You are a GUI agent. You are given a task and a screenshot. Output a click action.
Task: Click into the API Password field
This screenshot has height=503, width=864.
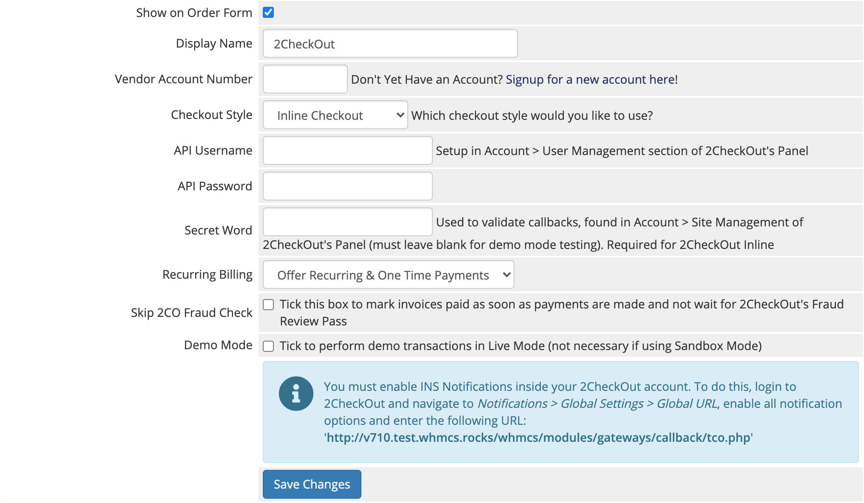click(x=347, y=186)
